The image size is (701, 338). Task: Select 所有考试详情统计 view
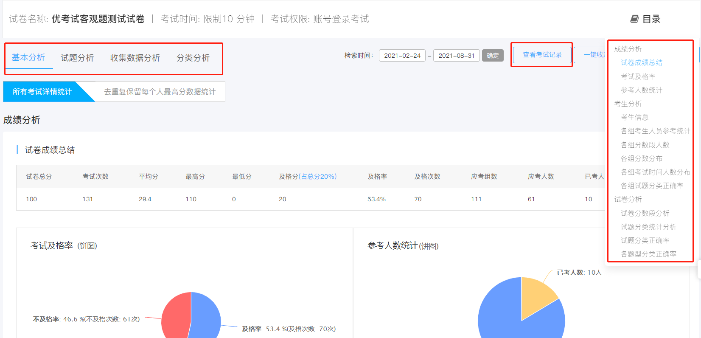tap(42, 92)
